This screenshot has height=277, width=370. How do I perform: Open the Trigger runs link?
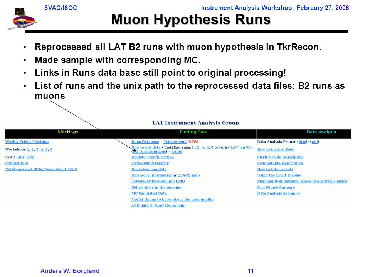175,142
